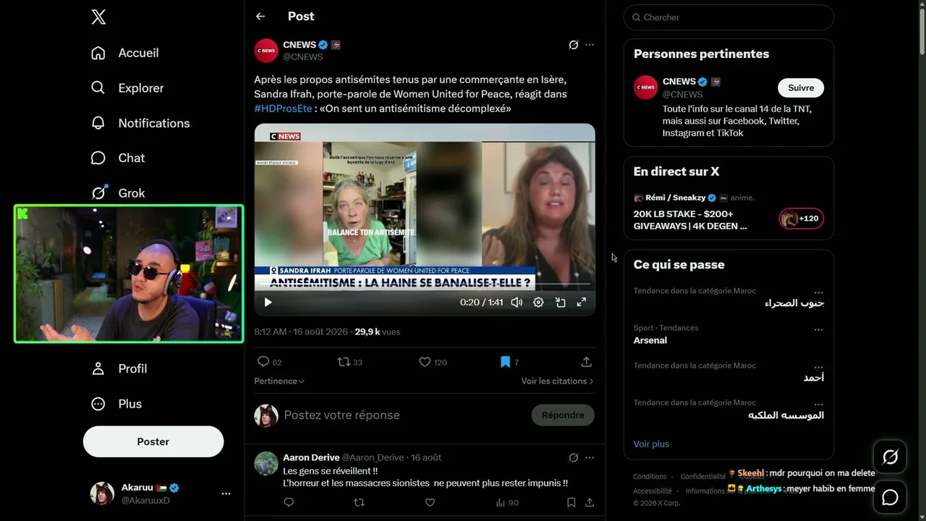
Task: Share the CNEWS post
Action: coord(586,362)
